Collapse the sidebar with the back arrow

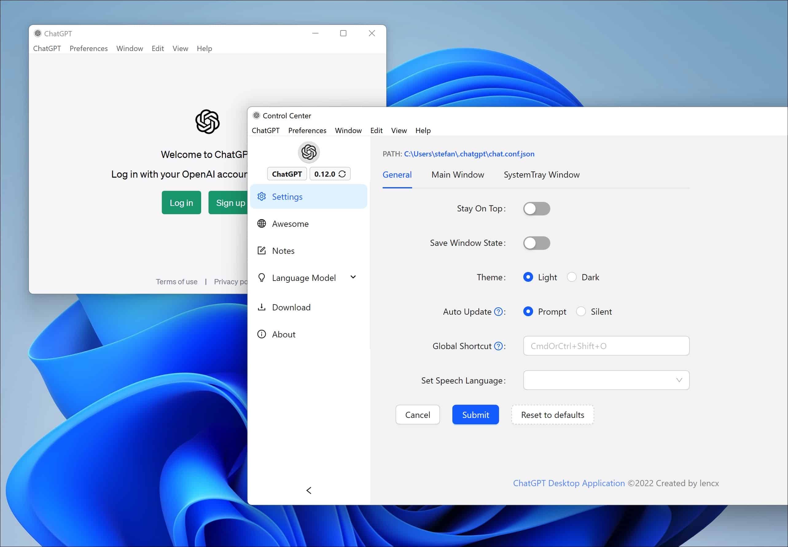click(x=309, y=490)
